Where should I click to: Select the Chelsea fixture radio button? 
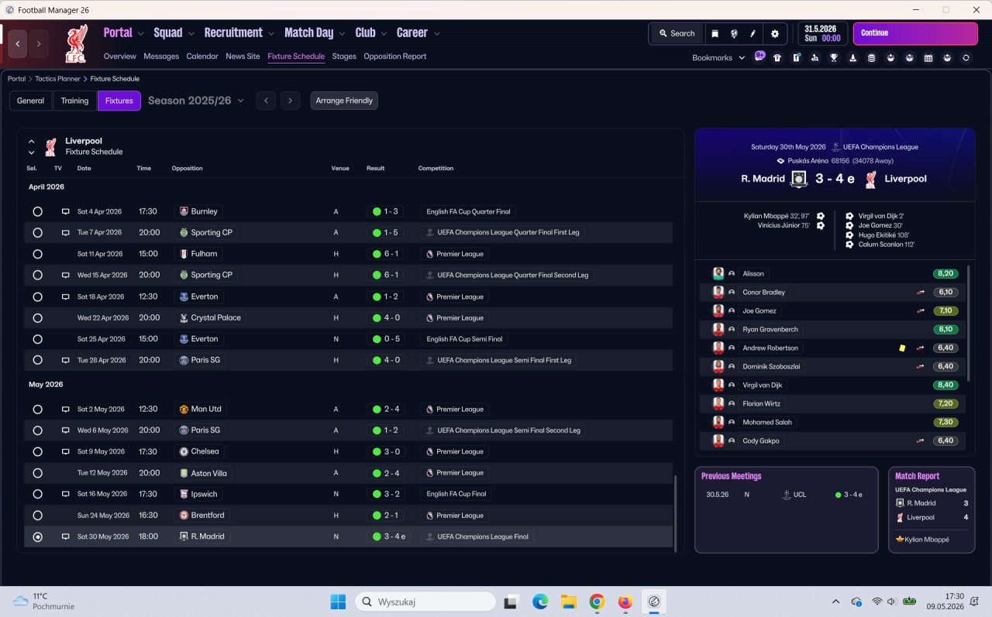37,451
